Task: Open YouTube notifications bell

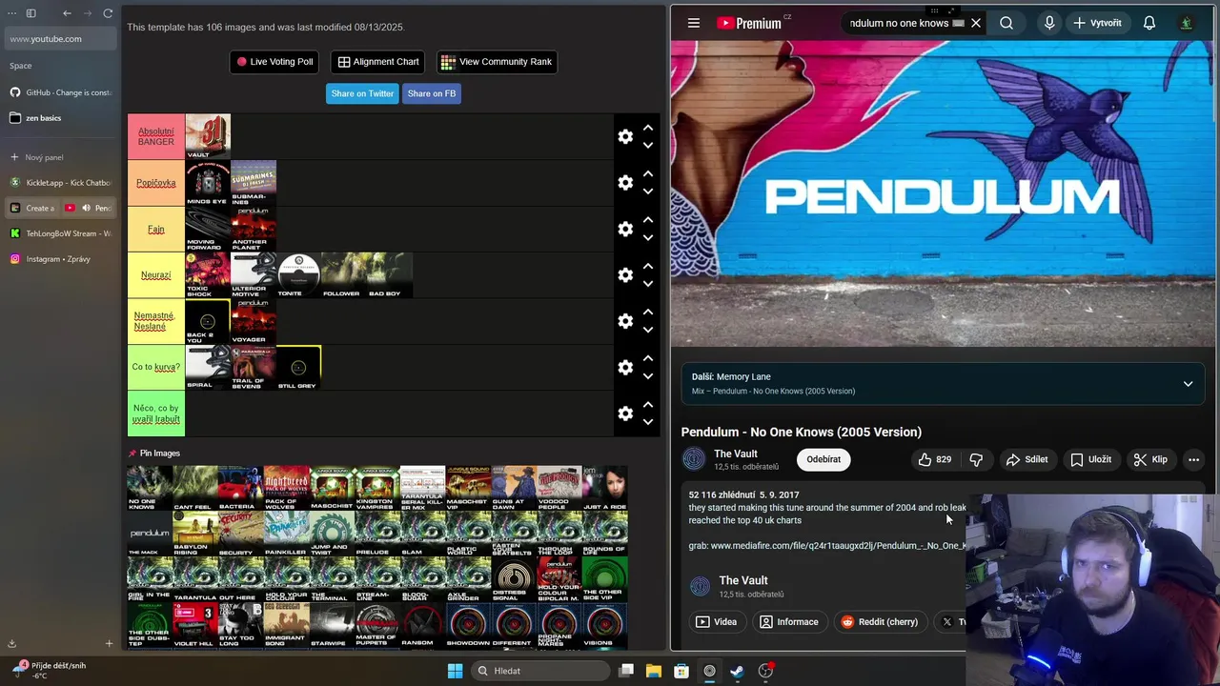Action: click(1149, 23)
